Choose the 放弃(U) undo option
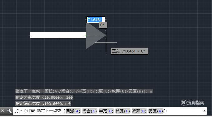The width and height of the screenshot is (212, 117). (139, 111)
